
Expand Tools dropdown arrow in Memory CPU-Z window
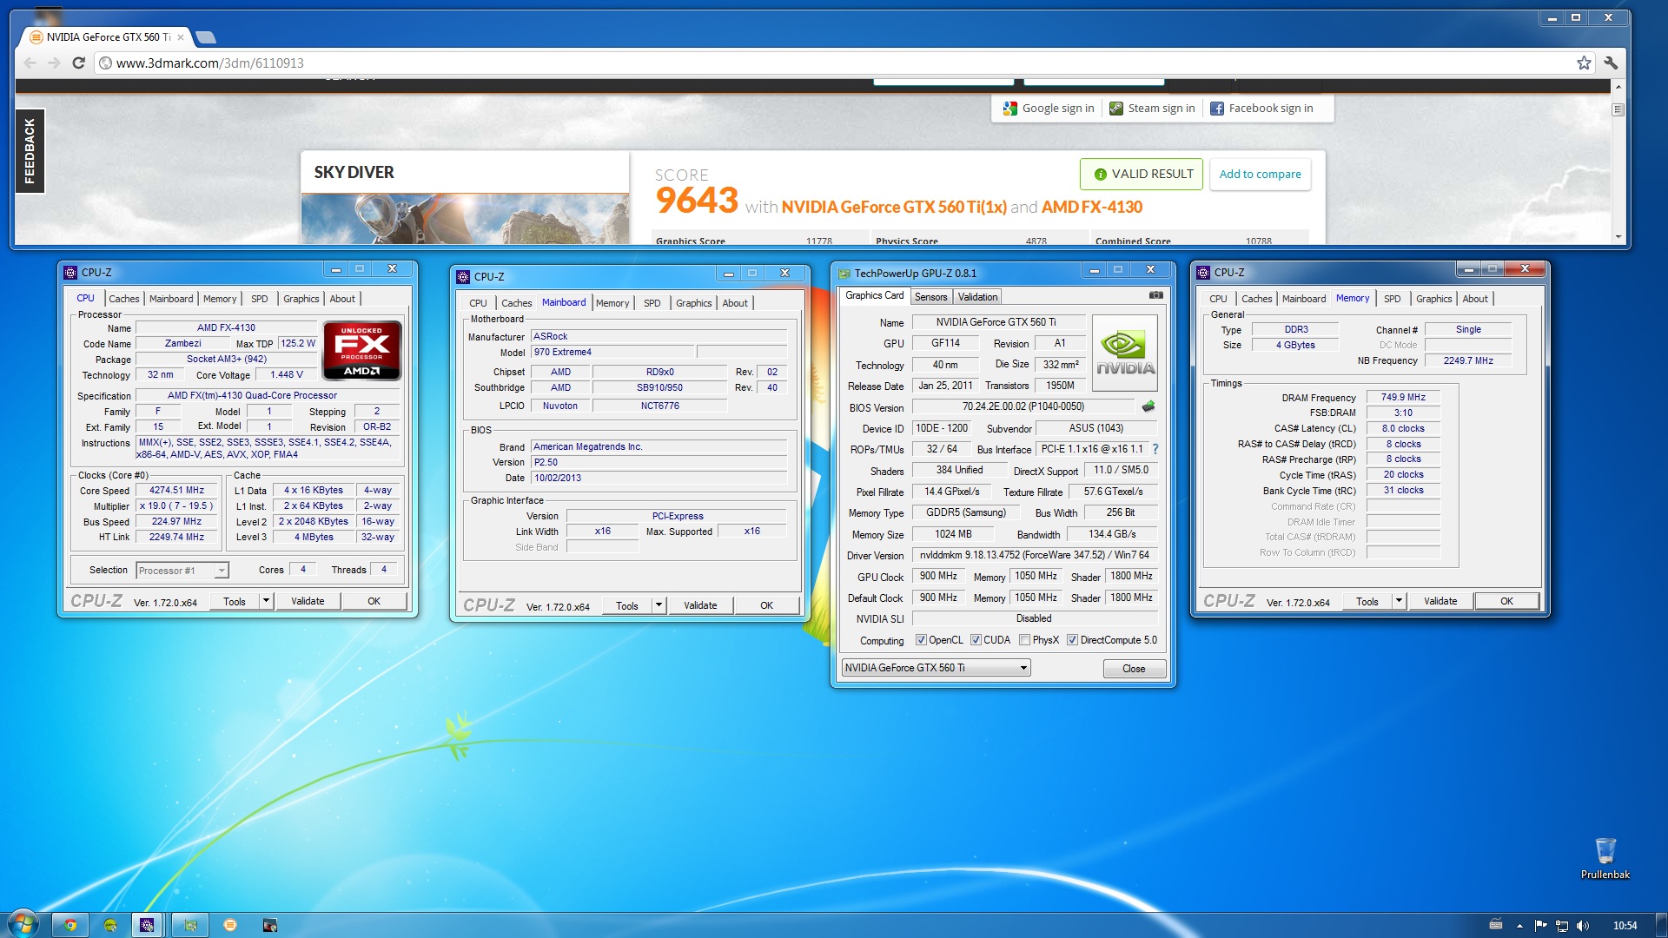[1399, 601]
